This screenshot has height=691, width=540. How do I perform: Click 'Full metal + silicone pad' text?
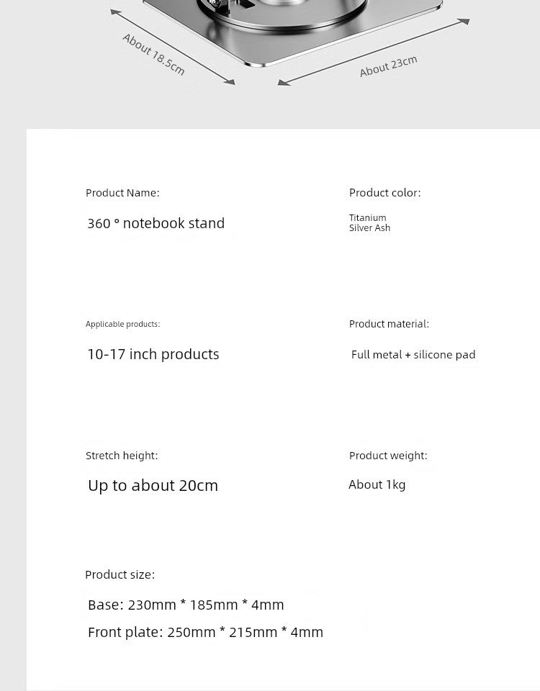[413, 355]
